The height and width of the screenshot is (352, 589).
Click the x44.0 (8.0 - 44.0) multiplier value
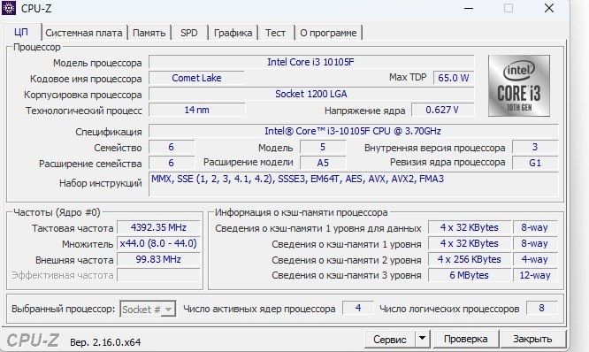pyautogui.click(x=158, y=243)
